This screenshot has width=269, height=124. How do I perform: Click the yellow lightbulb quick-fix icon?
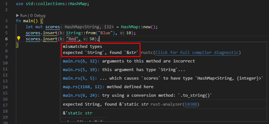coord(18,38)
